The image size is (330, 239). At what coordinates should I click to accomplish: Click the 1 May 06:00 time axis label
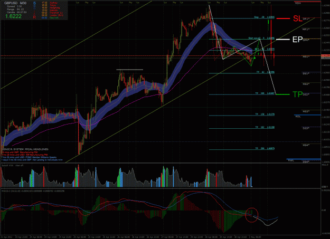[254, 237]
